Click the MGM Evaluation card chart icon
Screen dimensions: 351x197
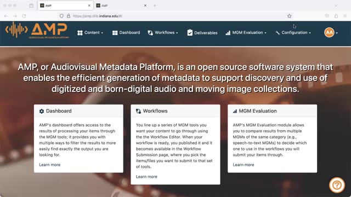[x=235, y=111]
